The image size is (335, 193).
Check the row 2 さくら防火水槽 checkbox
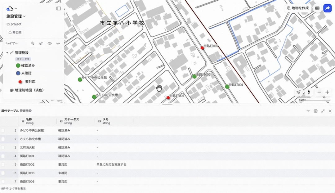tap(3, 139)
